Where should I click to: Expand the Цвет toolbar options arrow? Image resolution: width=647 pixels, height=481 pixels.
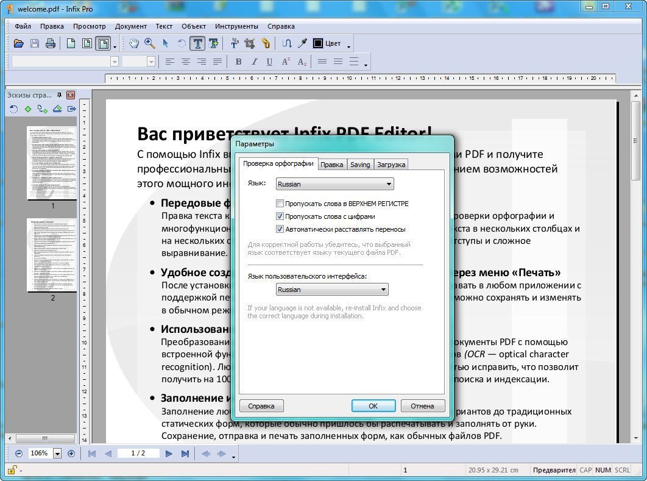coord(348,48)
